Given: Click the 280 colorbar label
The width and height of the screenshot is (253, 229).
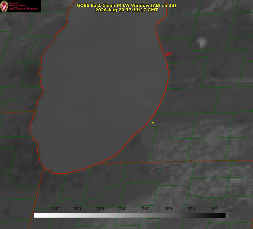Looking at the screenshot, I should click(168, 209).
